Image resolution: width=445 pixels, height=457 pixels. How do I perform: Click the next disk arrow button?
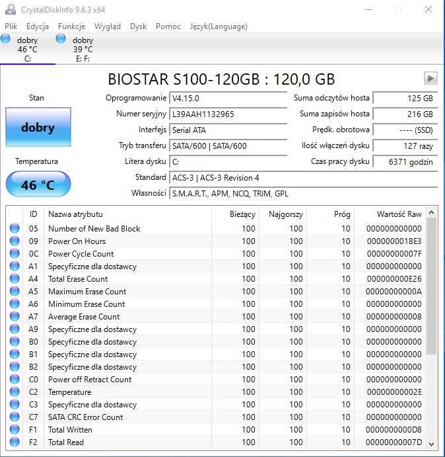pos(430,79)
